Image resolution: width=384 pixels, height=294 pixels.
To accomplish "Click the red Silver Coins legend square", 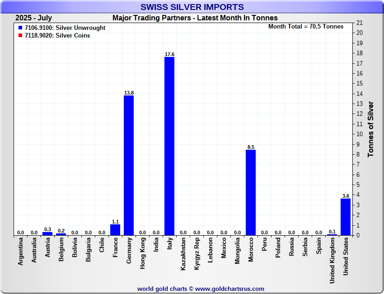I will tap(20, 36).
